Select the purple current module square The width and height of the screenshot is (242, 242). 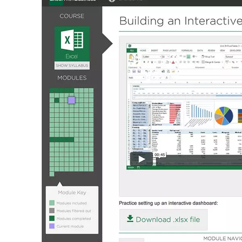click(x=72, y=100)
